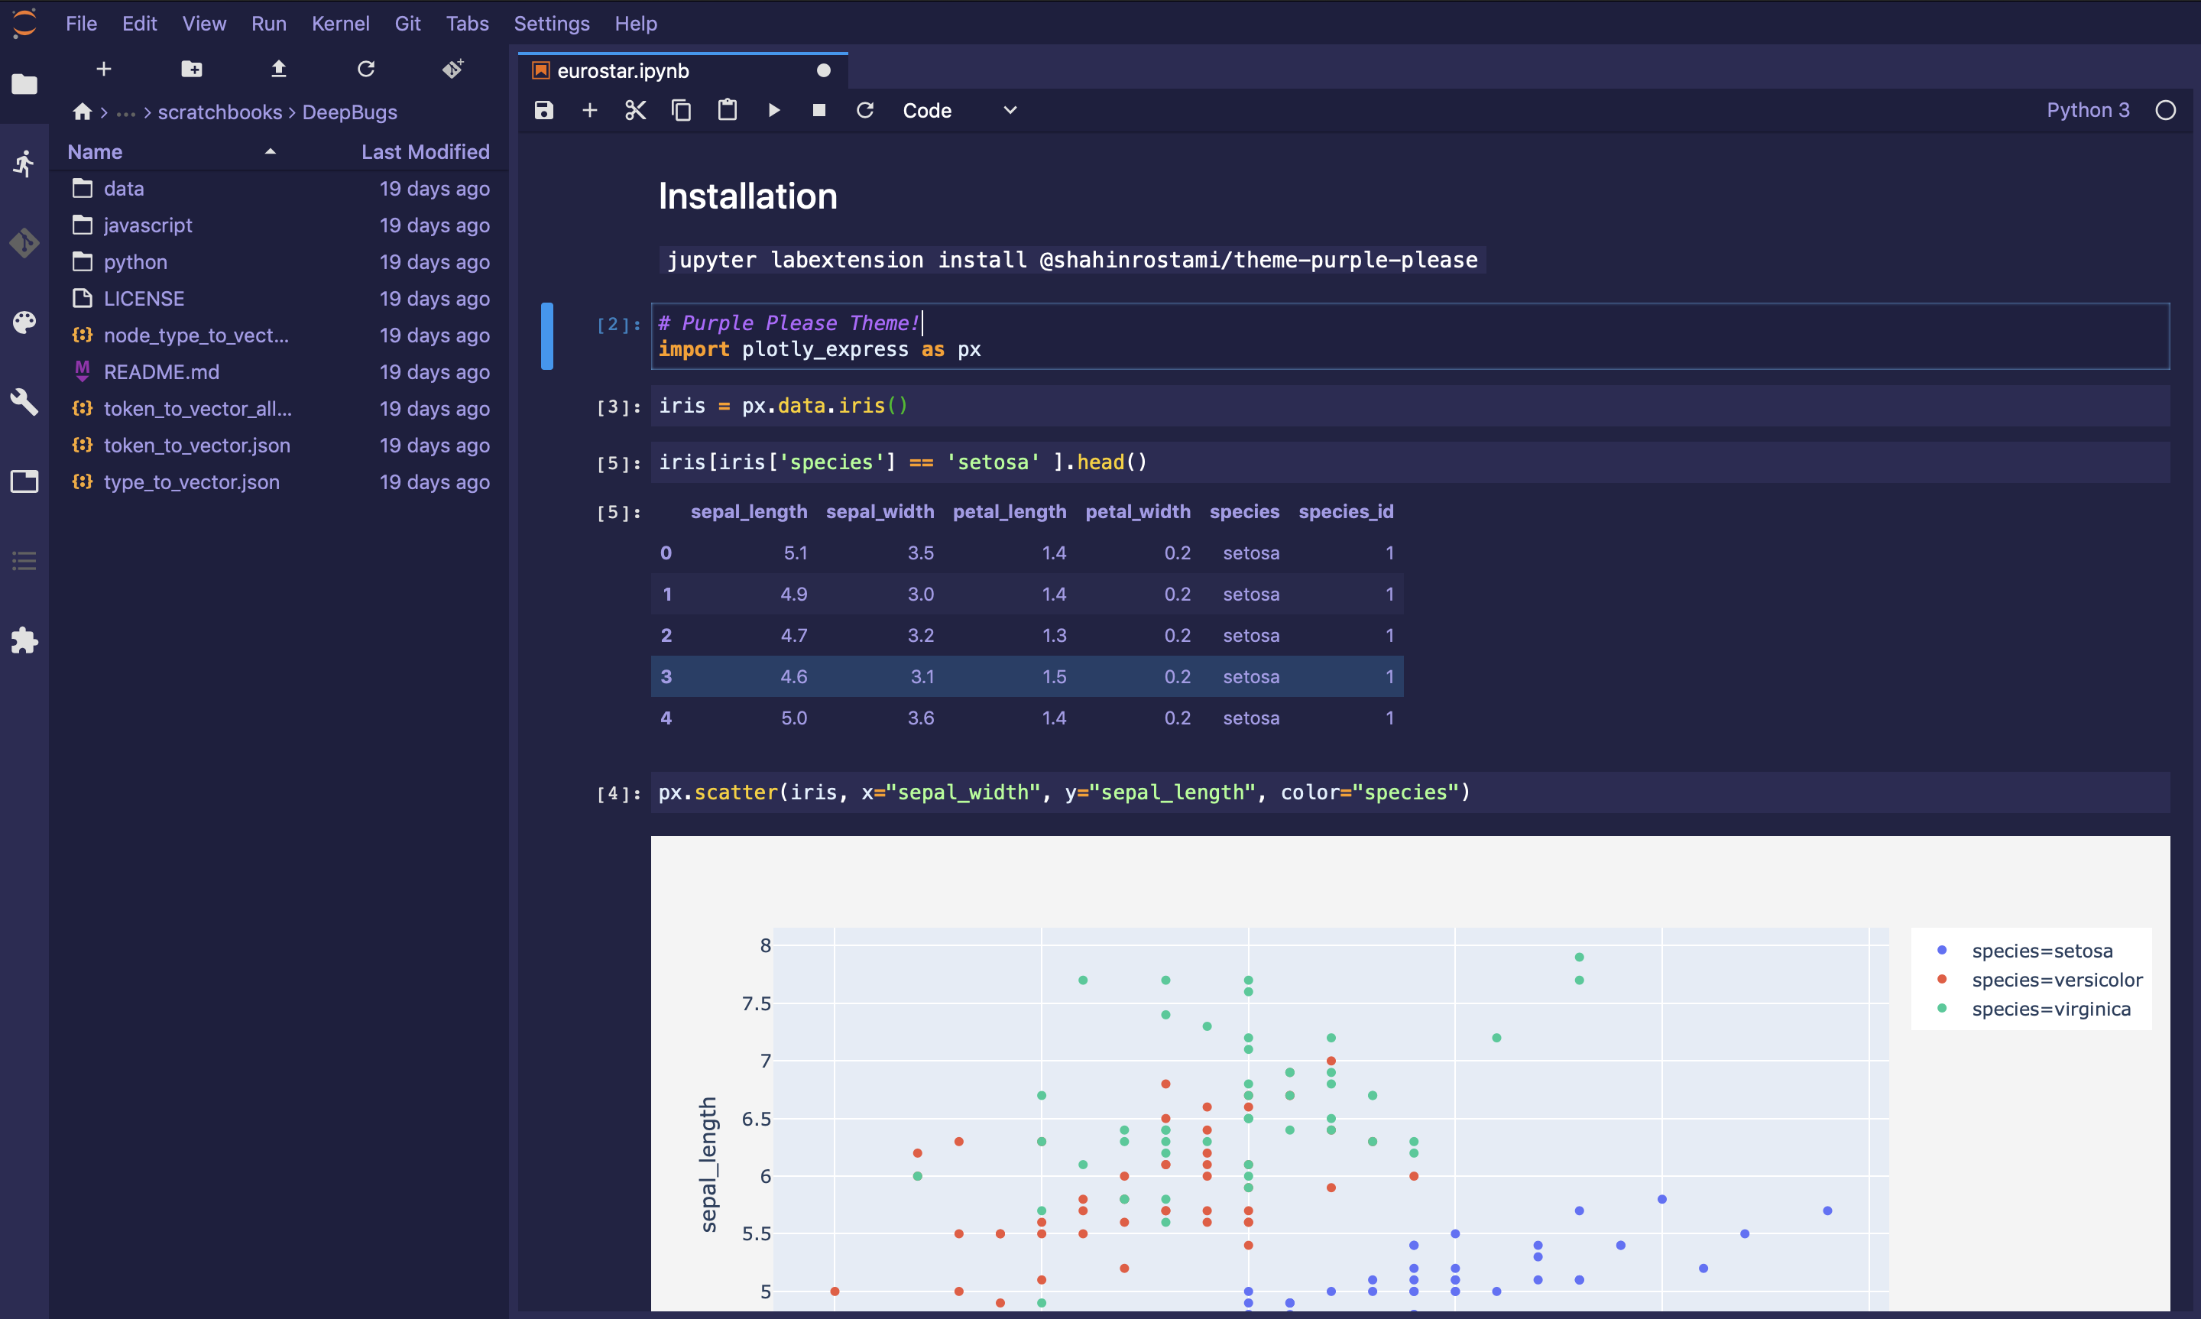Interrupt the kernel with the stop icon
This screenshot has height=1319, width=2201.
[818, 110]
